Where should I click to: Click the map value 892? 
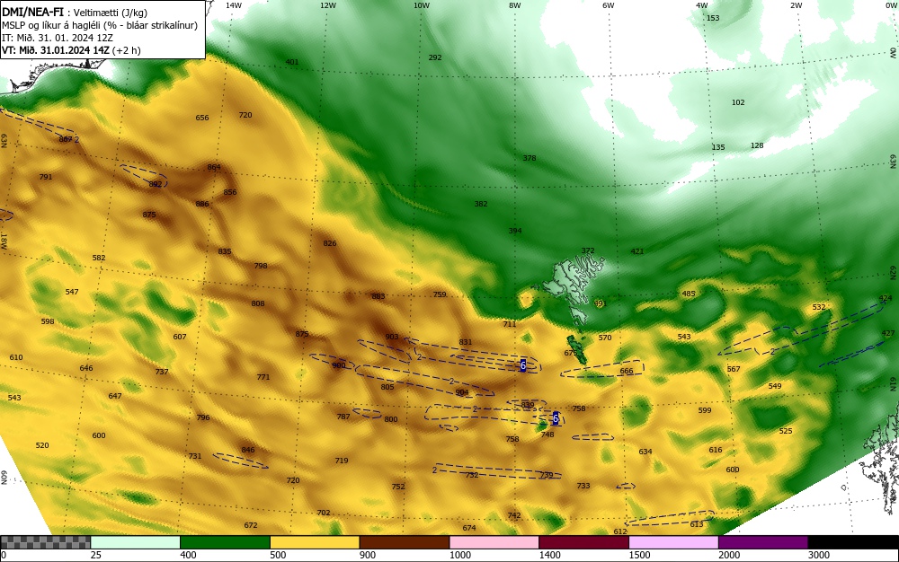[x=155, y=184]
